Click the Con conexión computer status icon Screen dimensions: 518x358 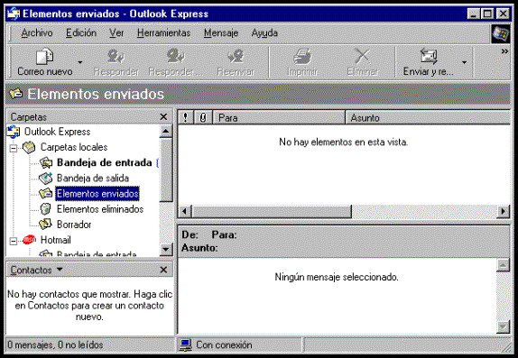point(186,345)
